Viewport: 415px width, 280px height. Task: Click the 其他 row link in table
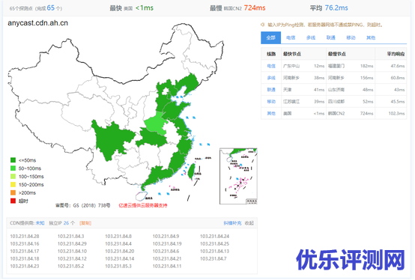pos(271,114)
